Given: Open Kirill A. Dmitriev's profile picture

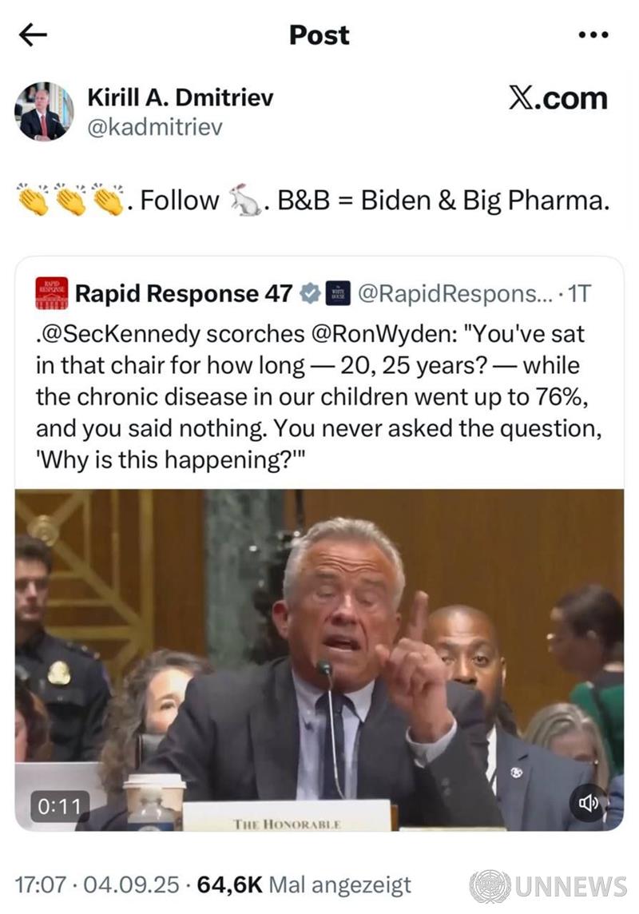Looking at the screenshot, I should click(44, 111).
